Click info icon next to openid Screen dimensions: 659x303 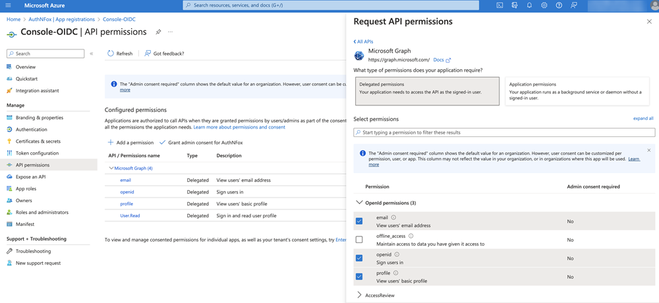click(397, 254)
